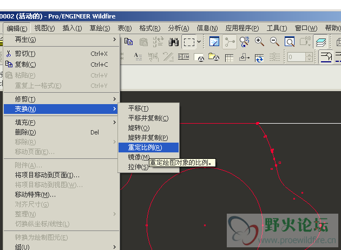The height and width of the screenshot is (250, 341).
Task: Open the 格式(R) menu
Action: [149, 28]
